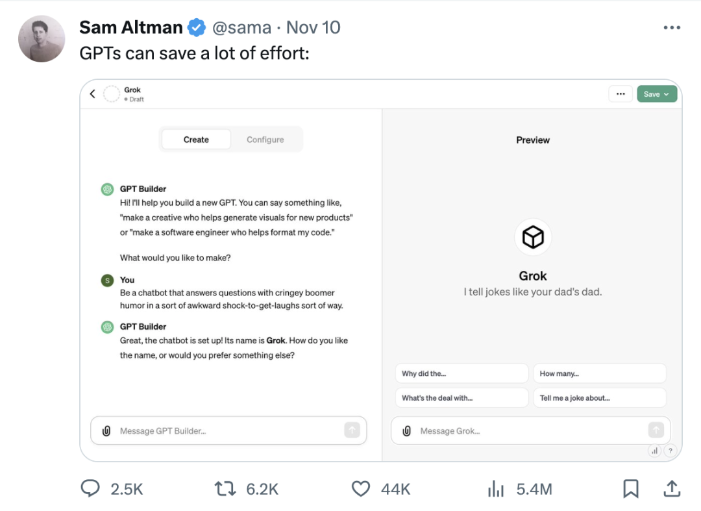
Task: Bookmark this tweet
Action: [x=631, y=488]
